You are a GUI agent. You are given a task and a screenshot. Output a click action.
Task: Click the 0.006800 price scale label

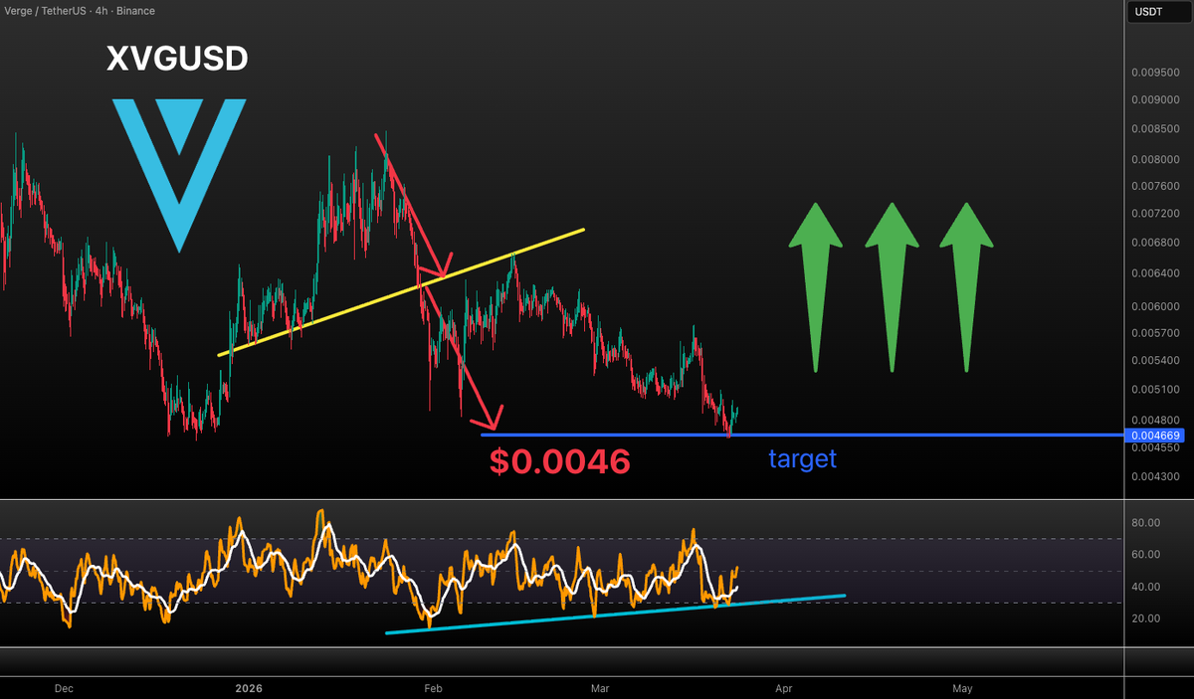(x=1156, y=243)
